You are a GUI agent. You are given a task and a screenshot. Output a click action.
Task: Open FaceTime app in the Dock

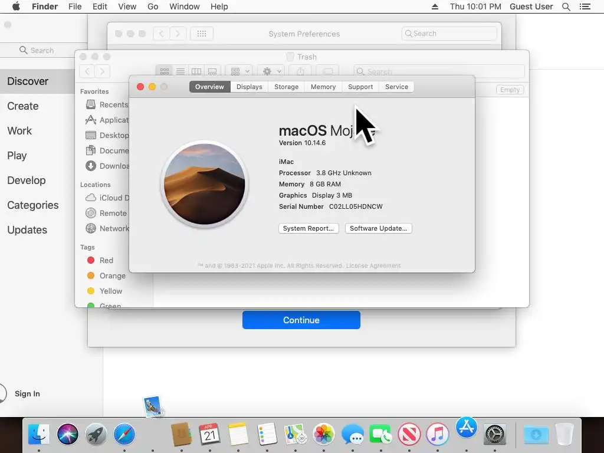(x=380, y=434)
